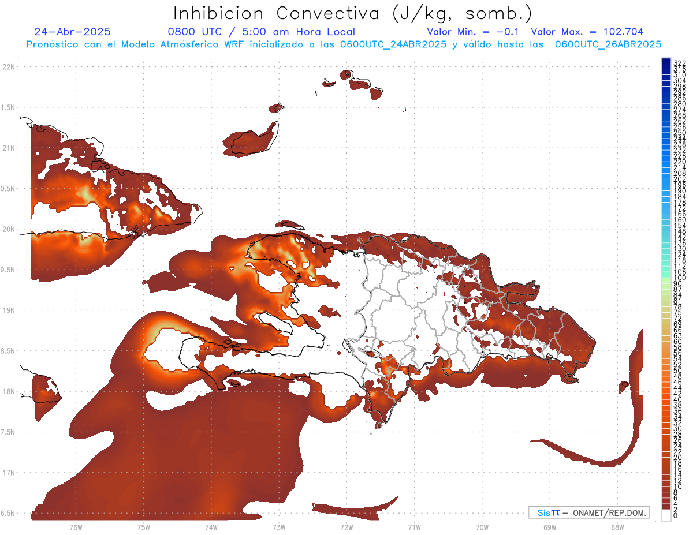Click the '76W' longitude label

pos(76,527)
